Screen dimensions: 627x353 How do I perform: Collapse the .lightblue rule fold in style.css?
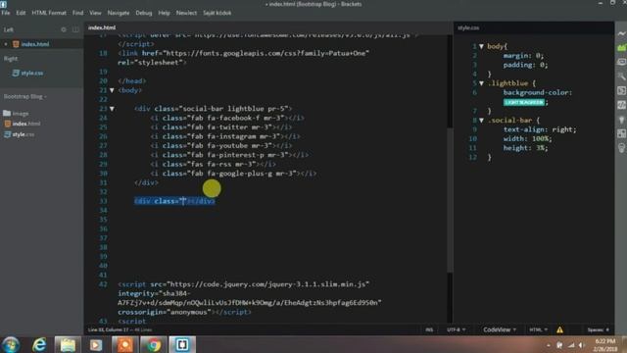(481, 83)
